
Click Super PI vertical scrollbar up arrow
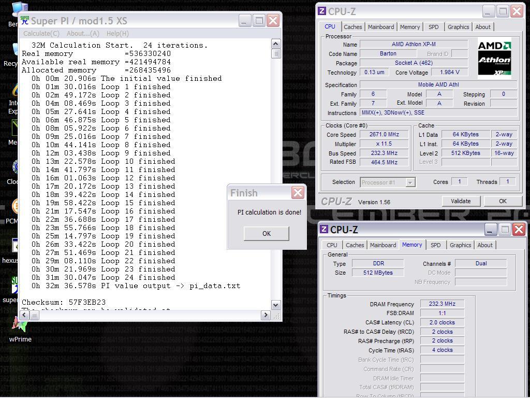[276, 44]
